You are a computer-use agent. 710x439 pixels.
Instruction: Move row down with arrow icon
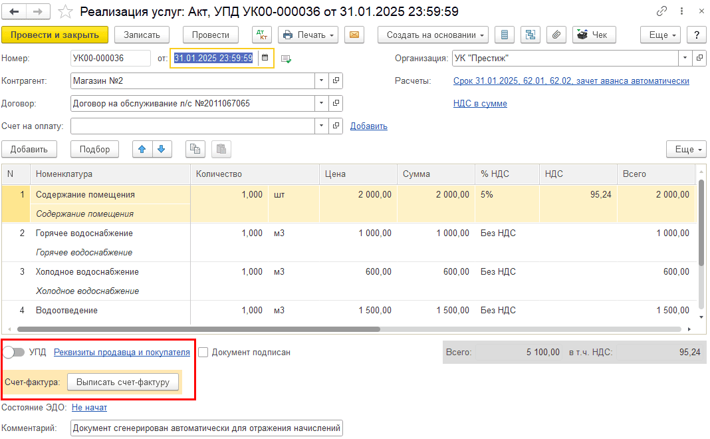coord(161,149)
